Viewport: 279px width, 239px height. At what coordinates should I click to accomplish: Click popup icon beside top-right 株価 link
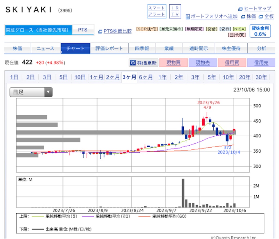243,17
